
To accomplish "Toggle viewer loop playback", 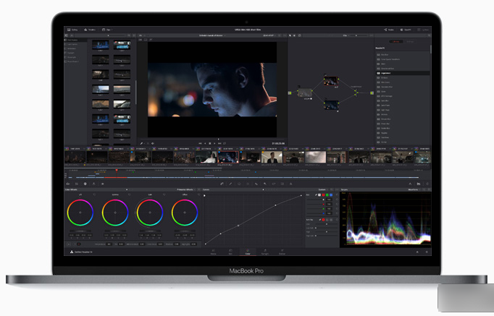I will (225, 143).
